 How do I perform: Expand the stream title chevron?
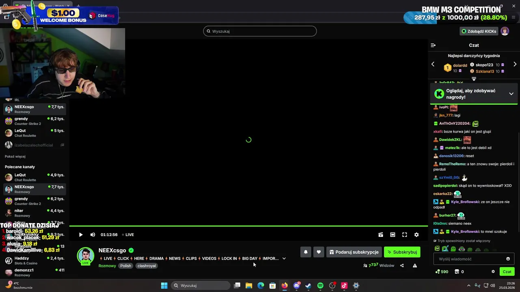coord(284,258)
